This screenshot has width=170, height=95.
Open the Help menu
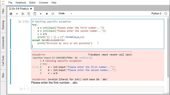[x=54, y=3]
